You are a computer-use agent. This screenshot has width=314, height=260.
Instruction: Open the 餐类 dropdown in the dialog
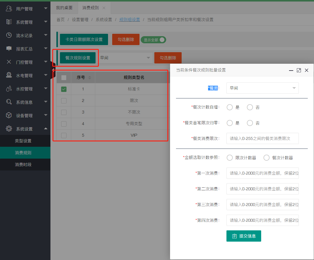[262, 88]
